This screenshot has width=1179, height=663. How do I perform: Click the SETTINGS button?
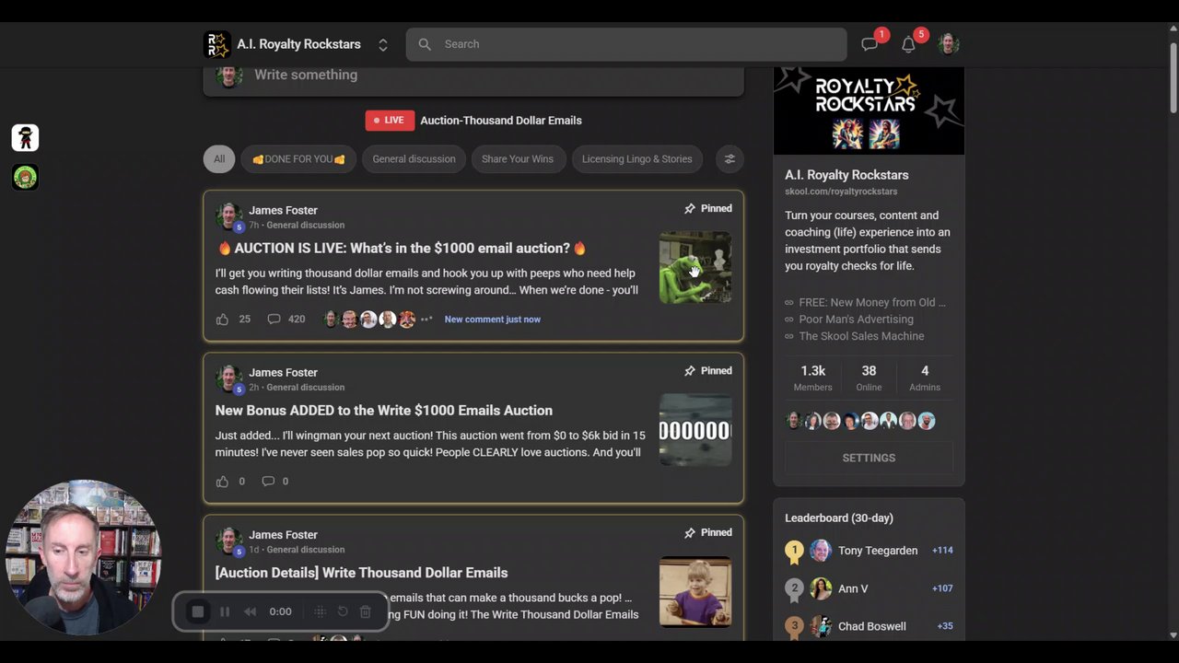pos(869,458)
